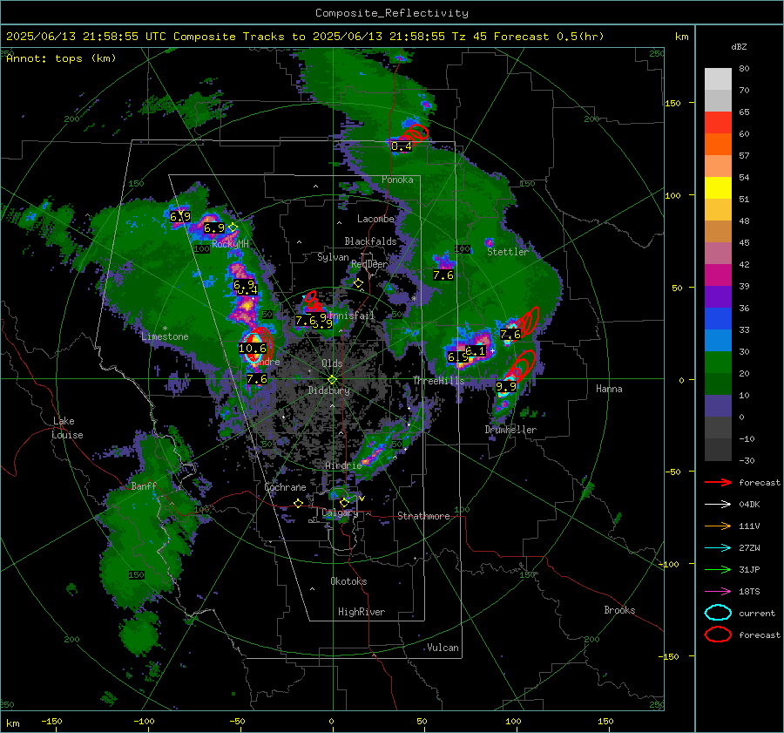784x733 pixels.
Task: Click the Calgary city label
Action: [340, 512]
